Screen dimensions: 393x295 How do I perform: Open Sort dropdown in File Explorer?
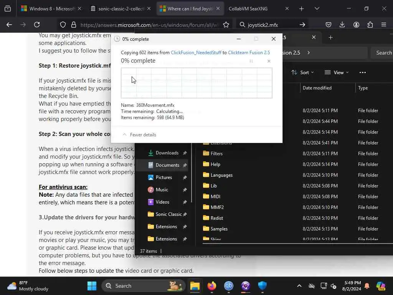tap(302, 73)
